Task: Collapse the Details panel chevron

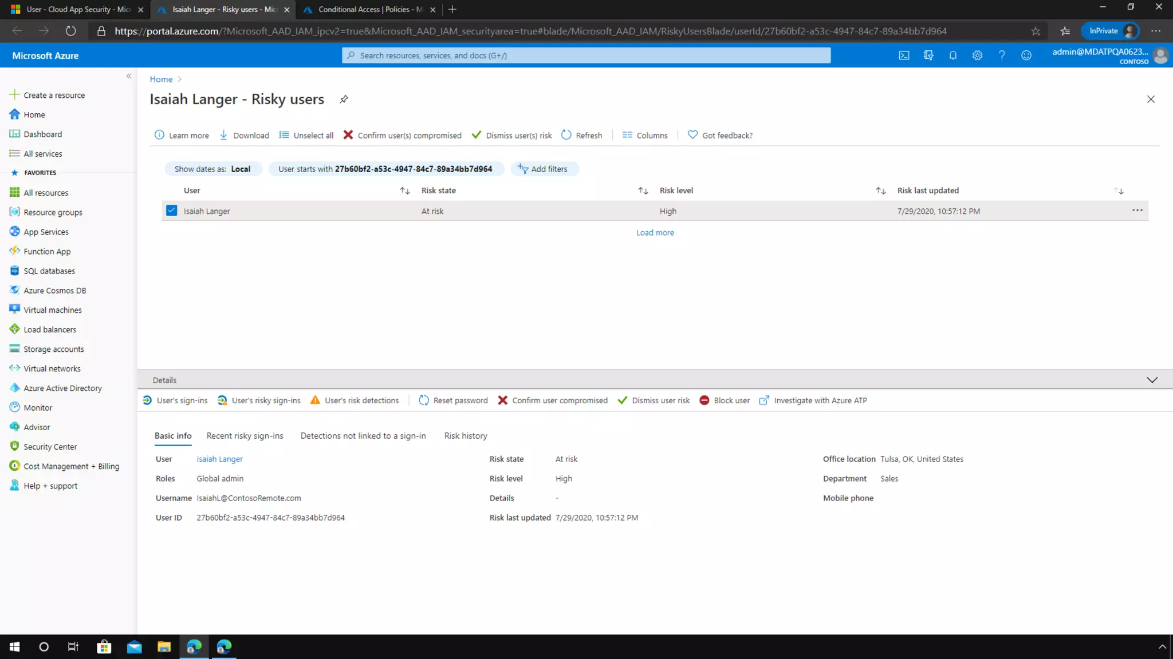Action: 1152,380
